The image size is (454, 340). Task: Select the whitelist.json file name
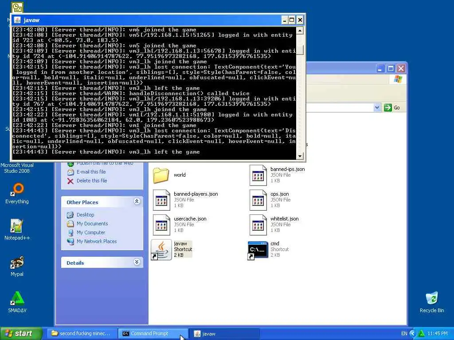[284, 219]
